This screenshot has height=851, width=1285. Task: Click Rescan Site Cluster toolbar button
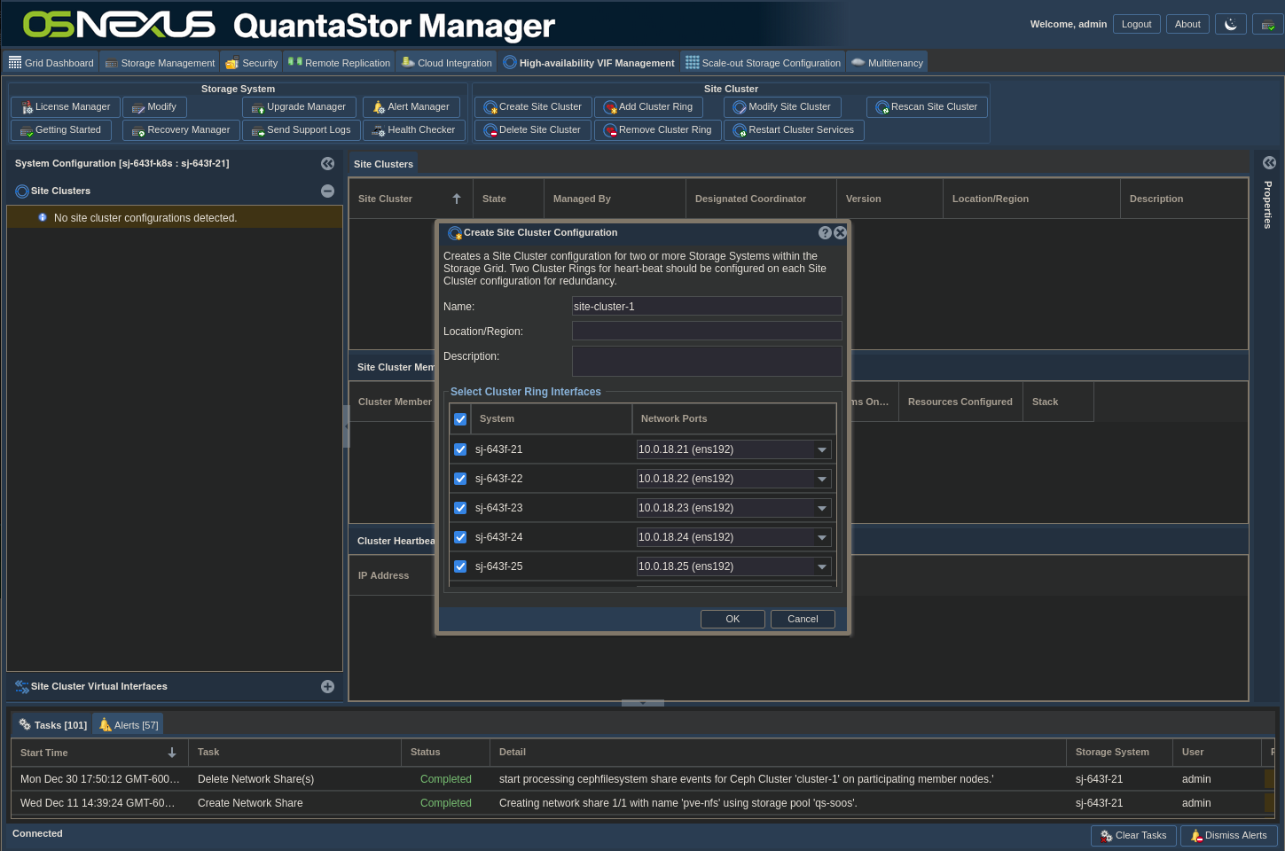pyautogui.click(x=926, y=107)
